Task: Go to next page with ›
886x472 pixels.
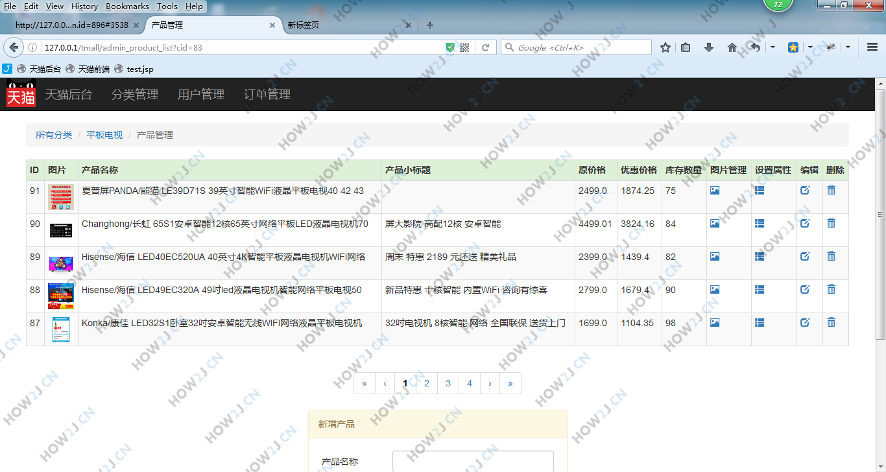Action: [490, 383]
